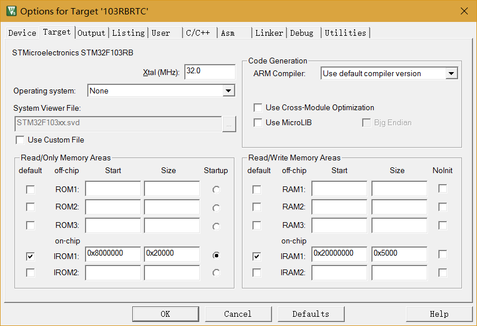Check the ROM3 default checkbox
This screenshot has width=477, height=326.
[x=31, y=226]
